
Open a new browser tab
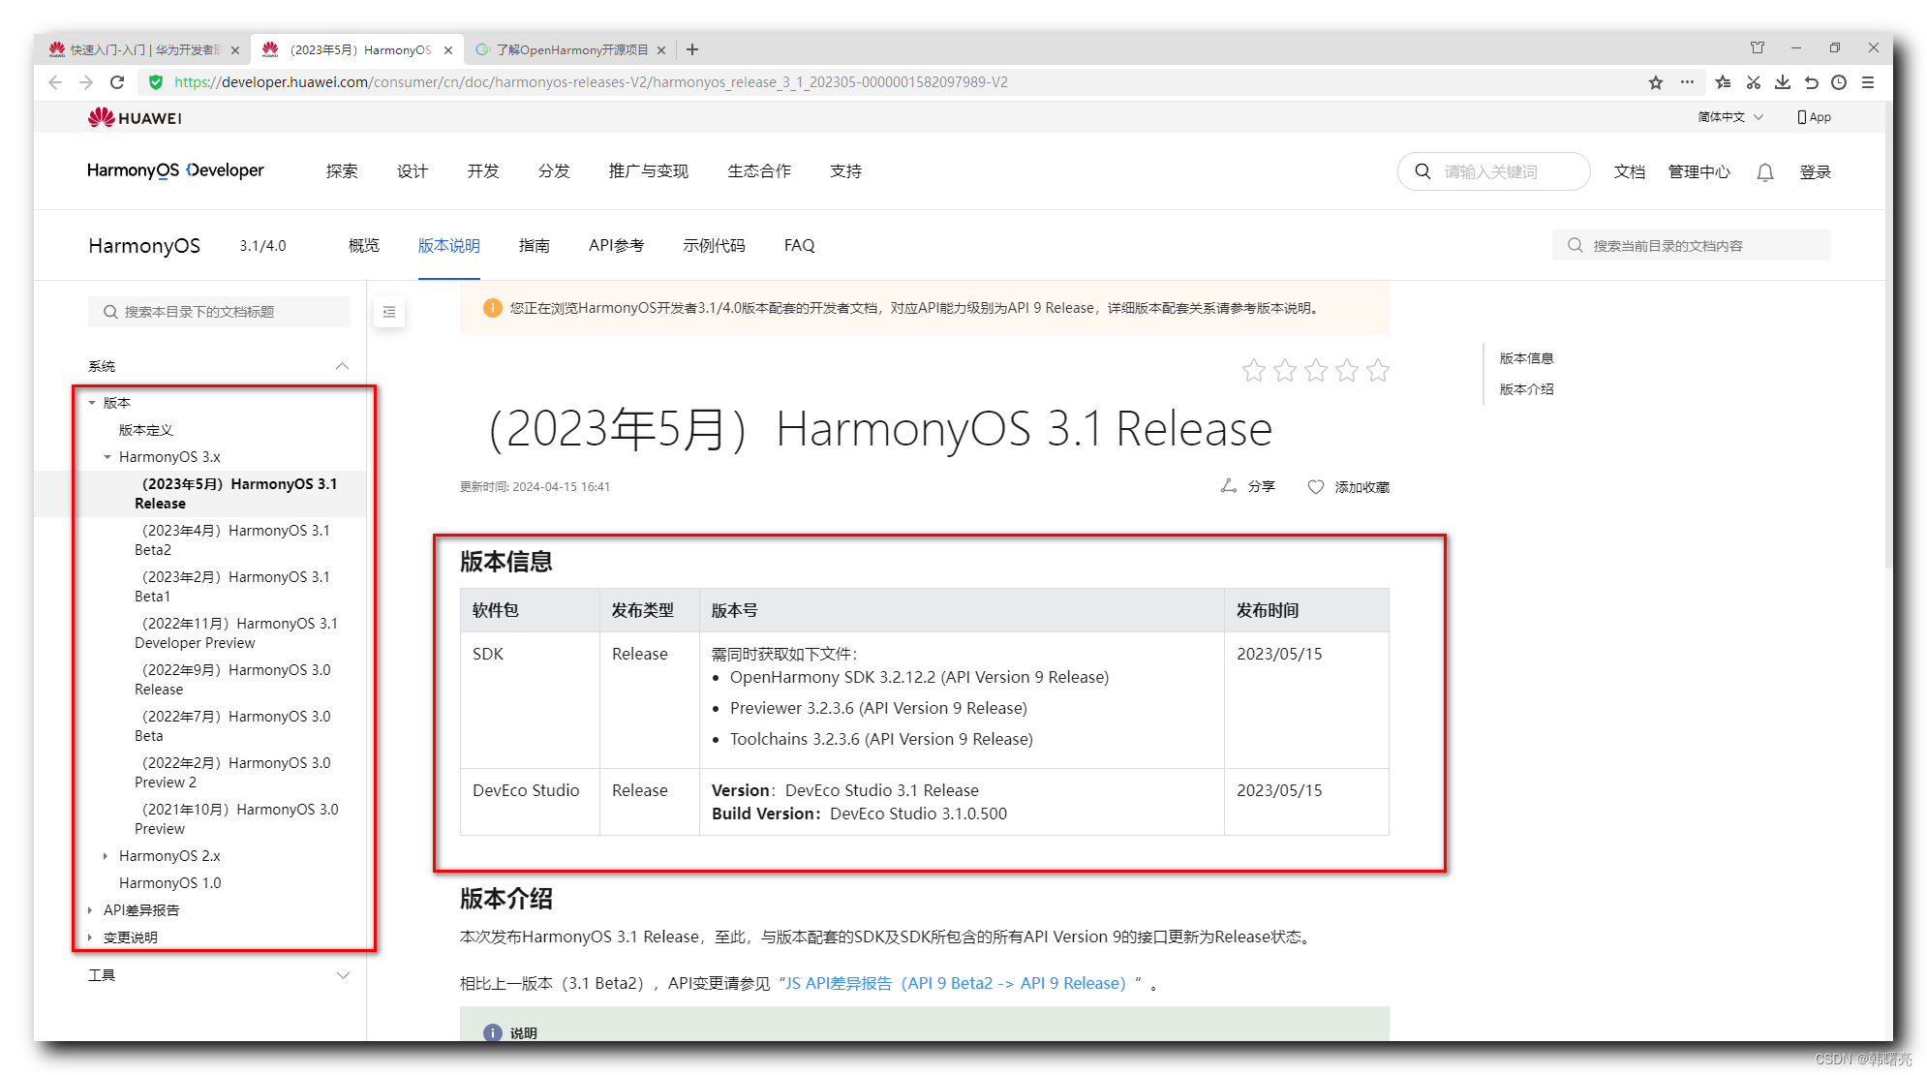point(692,49)
